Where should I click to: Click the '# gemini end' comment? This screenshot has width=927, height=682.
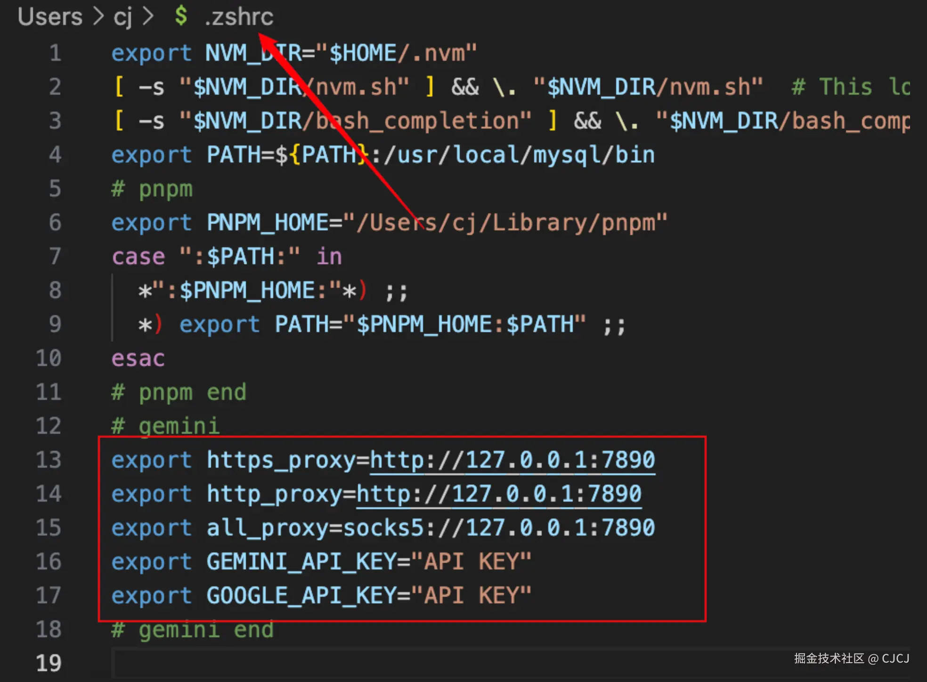coord(193,630)
